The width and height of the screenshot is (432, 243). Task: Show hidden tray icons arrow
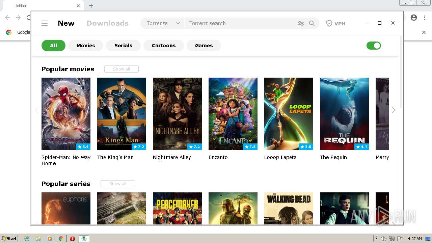pyautogui.click(x=376, y=239)
